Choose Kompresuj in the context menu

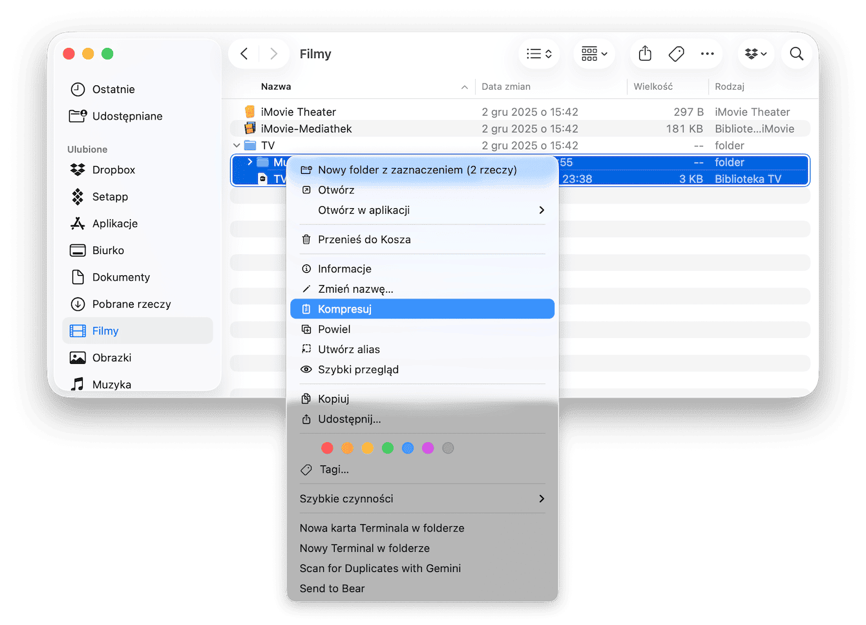tap(423, 309)
